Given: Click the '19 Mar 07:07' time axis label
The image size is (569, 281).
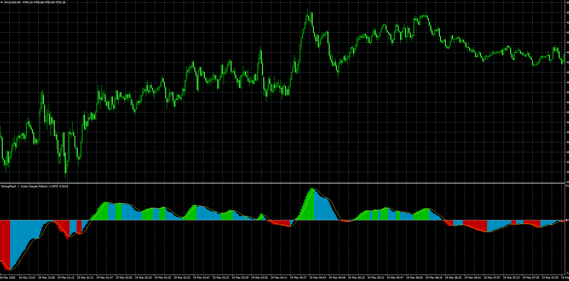Looking at the screenshot, I should [492, 278].
